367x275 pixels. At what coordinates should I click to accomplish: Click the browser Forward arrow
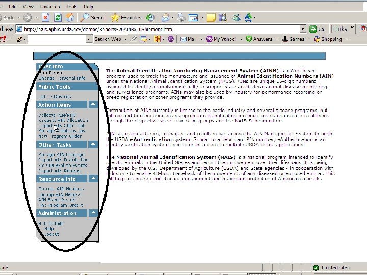click(28, 17)
